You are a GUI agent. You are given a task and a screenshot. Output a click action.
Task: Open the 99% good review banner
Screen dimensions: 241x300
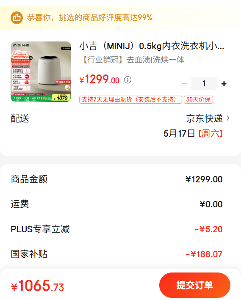point(120,18)
